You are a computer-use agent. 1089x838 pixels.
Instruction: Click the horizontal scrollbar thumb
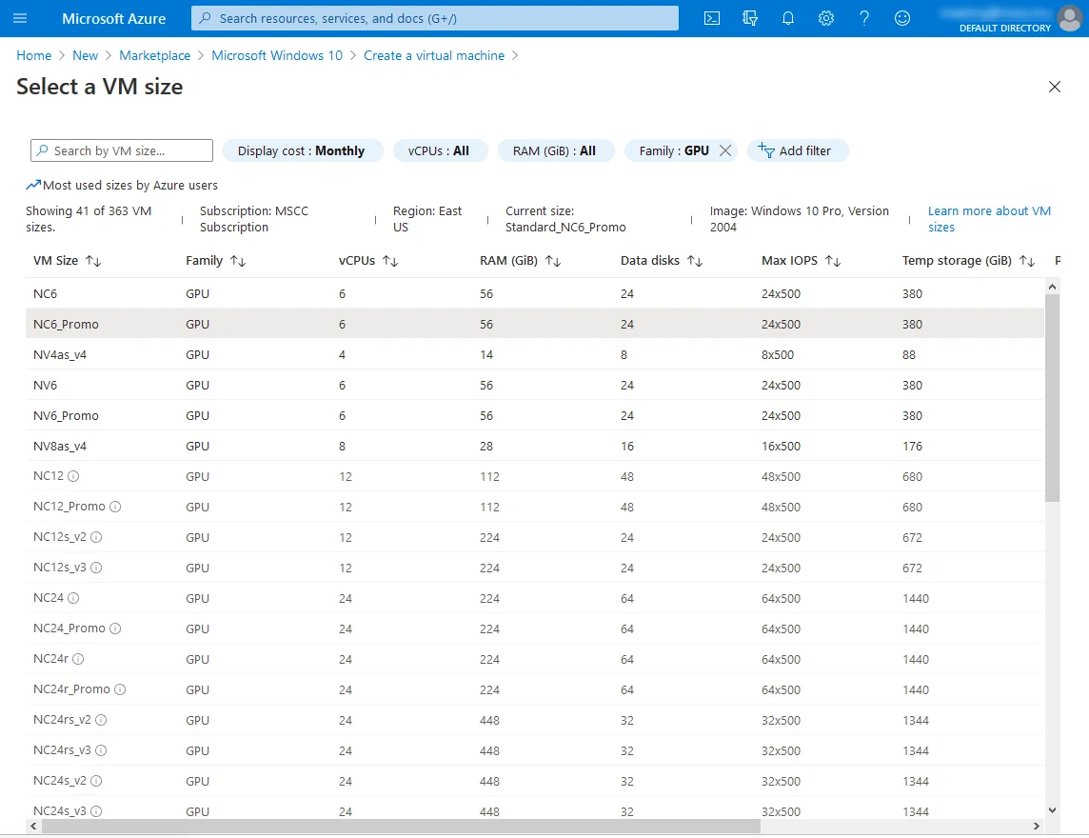(x=401, y=827)
